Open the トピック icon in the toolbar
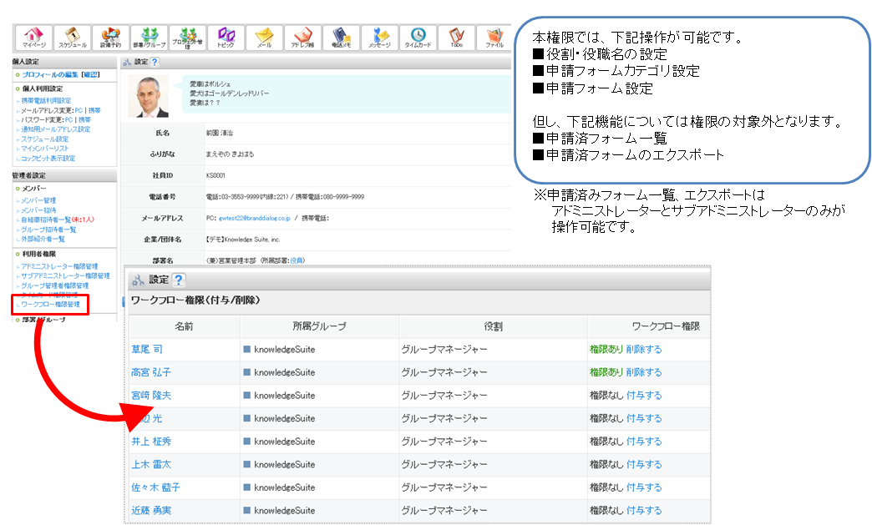 (226, 38)
